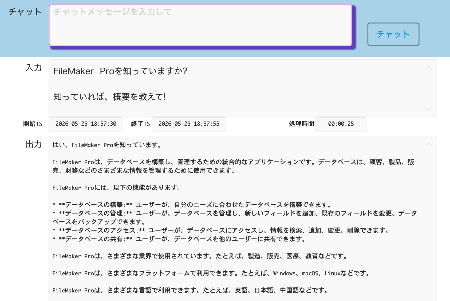The width and height of the screenshot is (450, 301).
Task: Click the text '知っていれば、概要を教えて!'
Action: (x=110, y=97)
